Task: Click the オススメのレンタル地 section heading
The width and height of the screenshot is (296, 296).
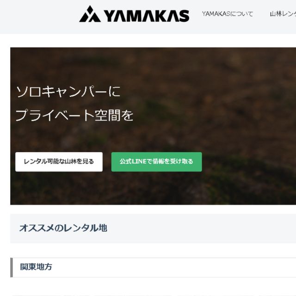Action: click(63, 228)
